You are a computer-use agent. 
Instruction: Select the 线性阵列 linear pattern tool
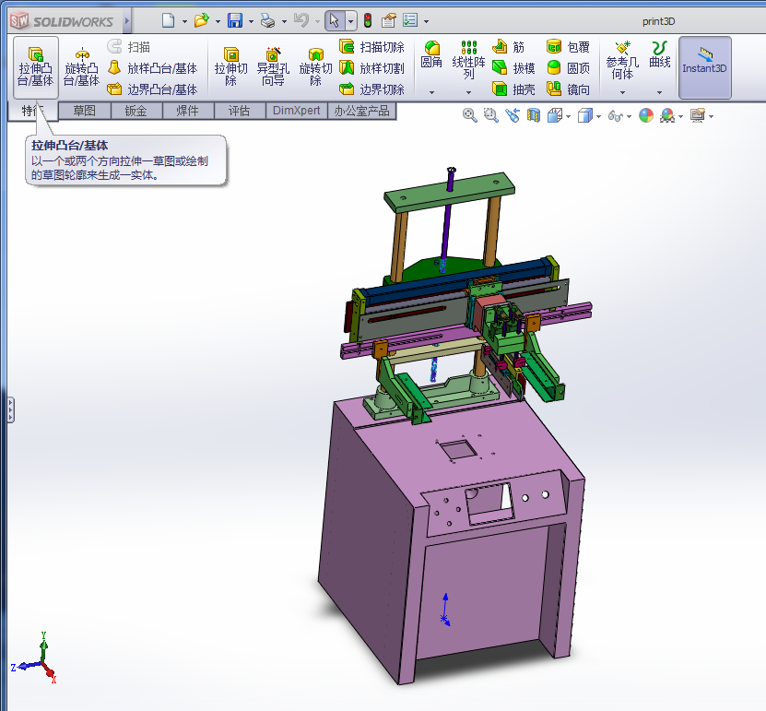pos(468,60)
